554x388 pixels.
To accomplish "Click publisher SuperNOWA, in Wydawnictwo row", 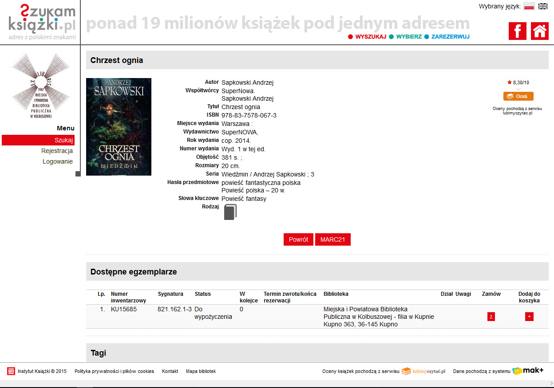I will [x=240, y=132].
